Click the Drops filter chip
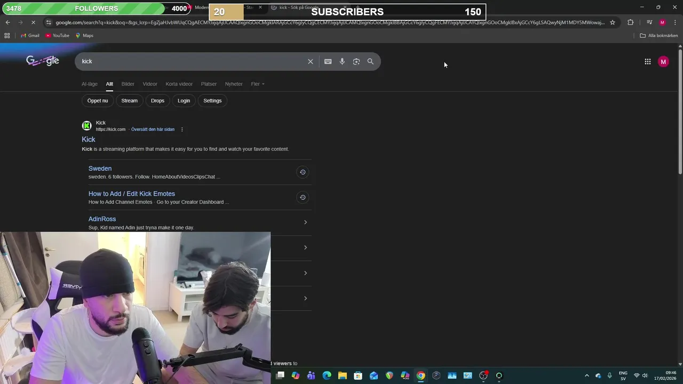Image resolution: width=683 pixels, height=384 pixels. [157, 101]
